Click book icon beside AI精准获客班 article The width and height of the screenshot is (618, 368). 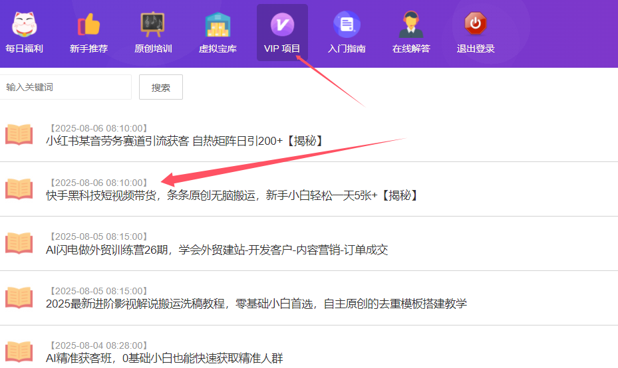click(x=19, y=352)
